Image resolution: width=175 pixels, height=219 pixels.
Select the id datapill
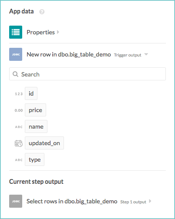31,93
